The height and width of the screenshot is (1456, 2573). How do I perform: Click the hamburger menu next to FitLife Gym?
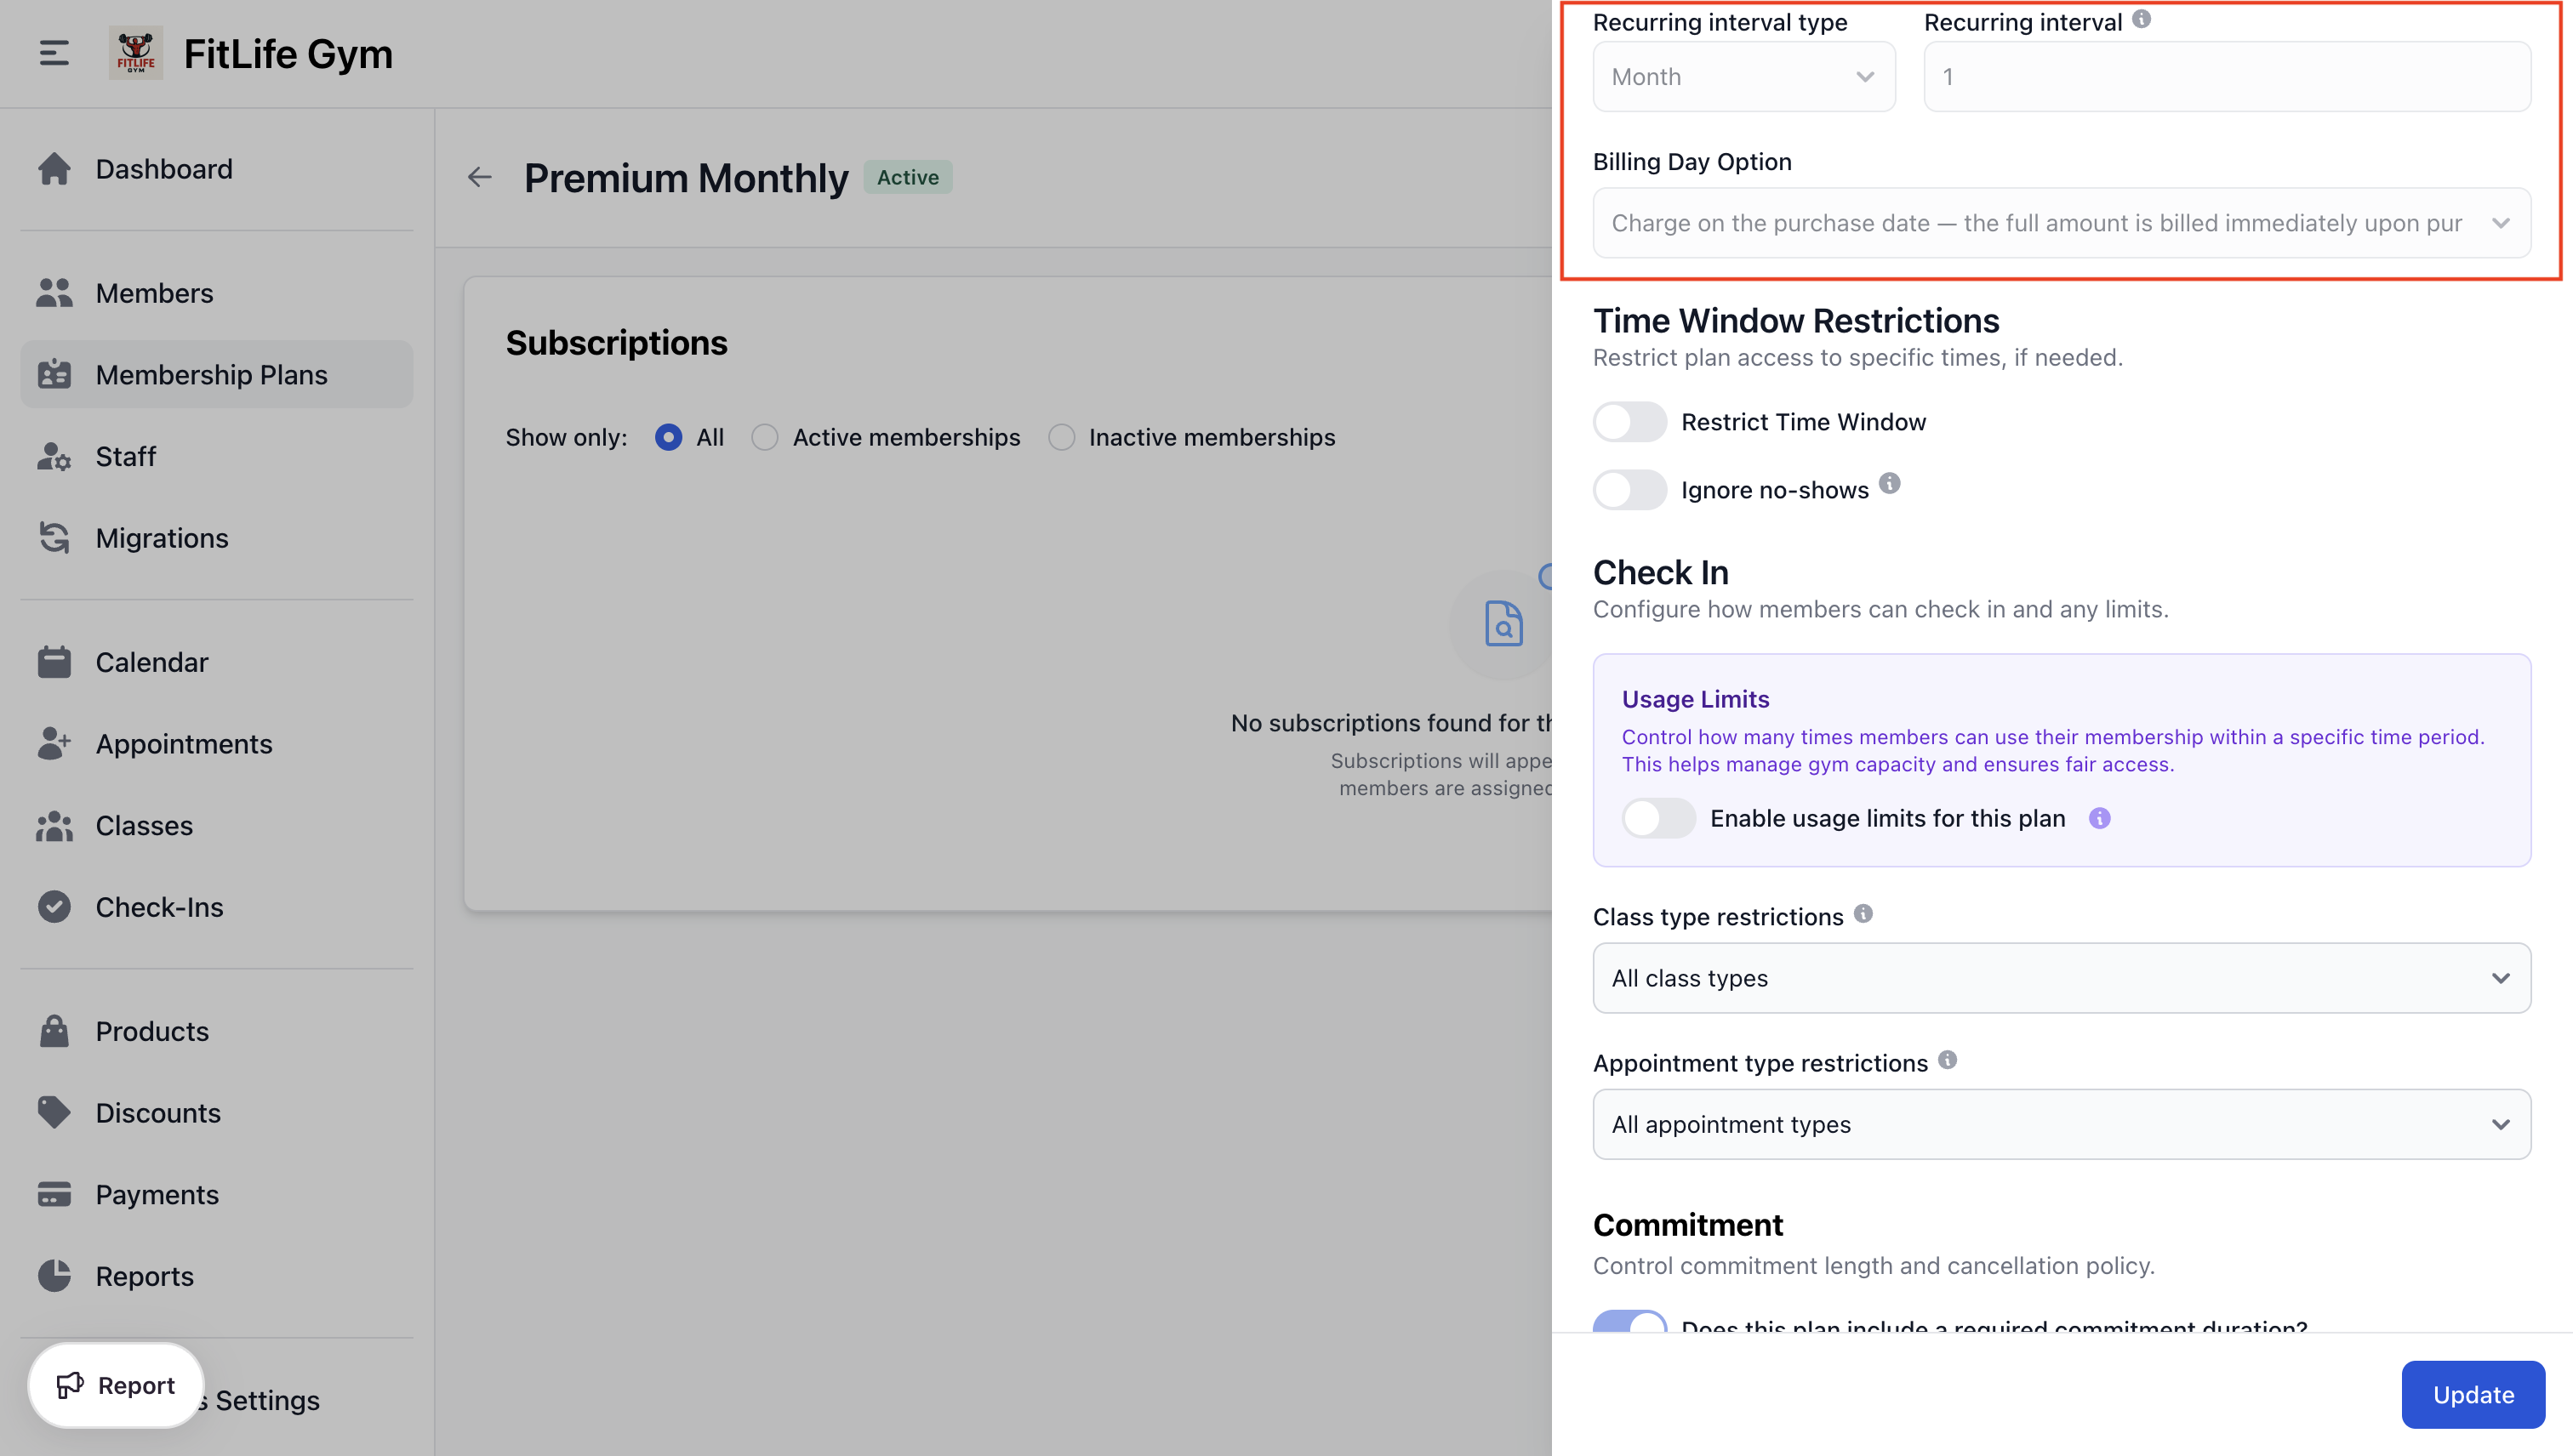tap(53, 53)
